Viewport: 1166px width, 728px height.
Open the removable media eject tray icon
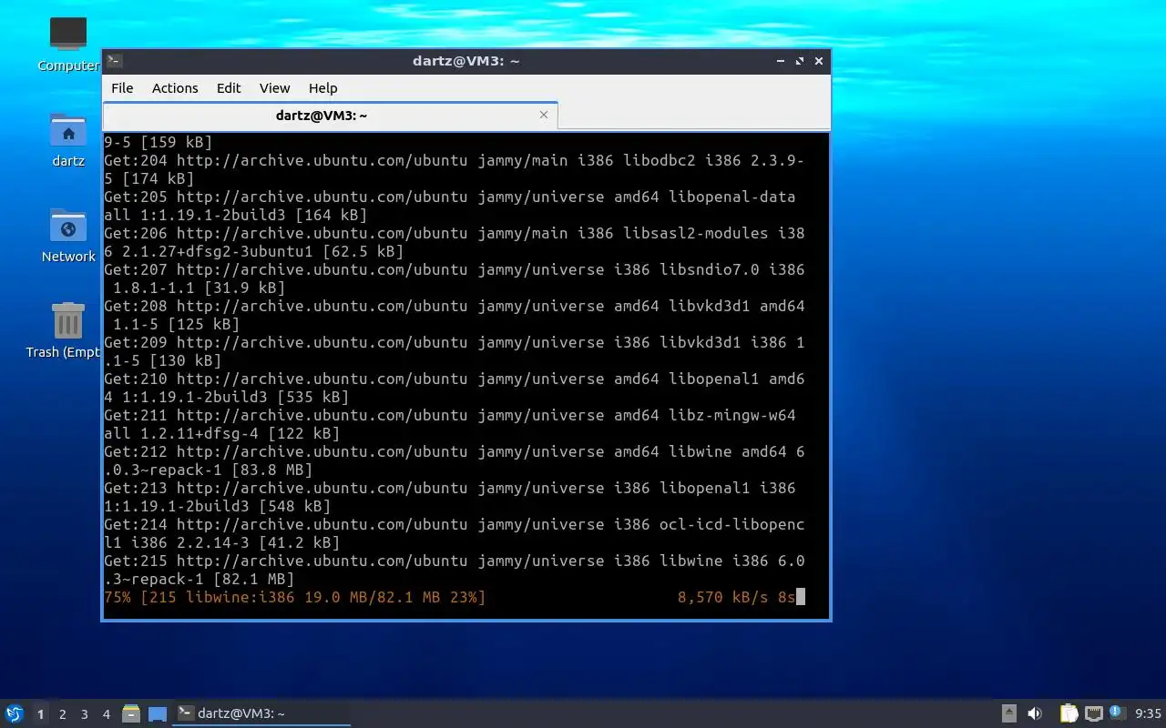click(1009, 713)
